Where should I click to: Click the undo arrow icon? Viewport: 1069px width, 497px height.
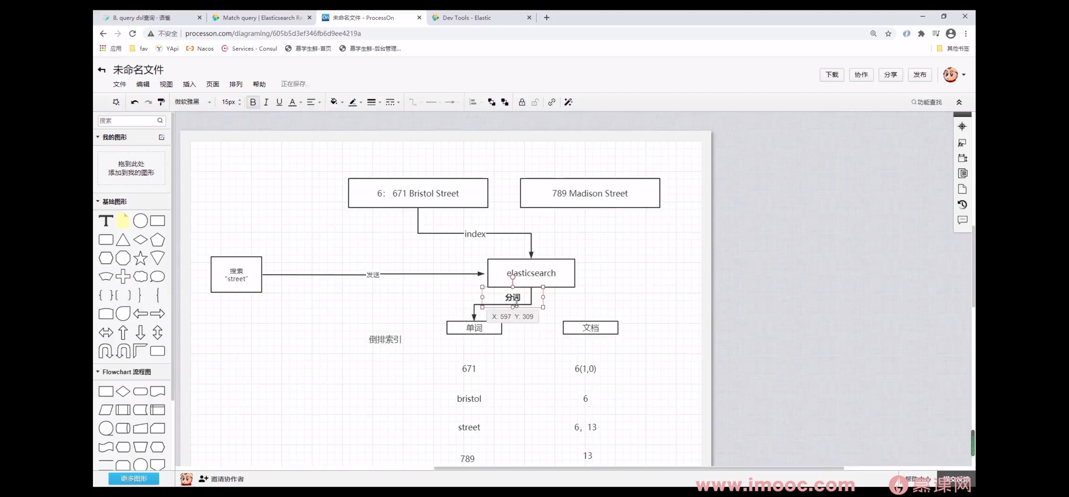[x=135, y=102]
